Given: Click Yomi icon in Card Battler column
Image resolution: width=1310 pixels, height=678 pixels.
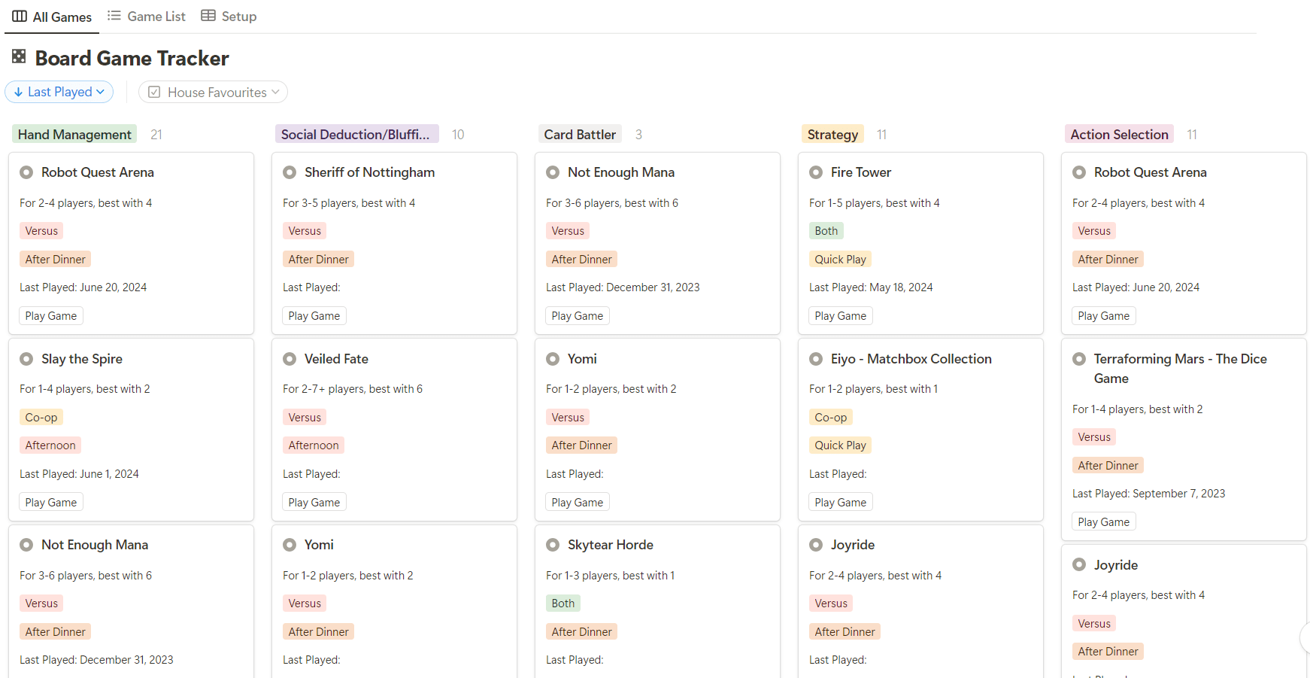Looking at the screenshot, I should pos(553,359).
